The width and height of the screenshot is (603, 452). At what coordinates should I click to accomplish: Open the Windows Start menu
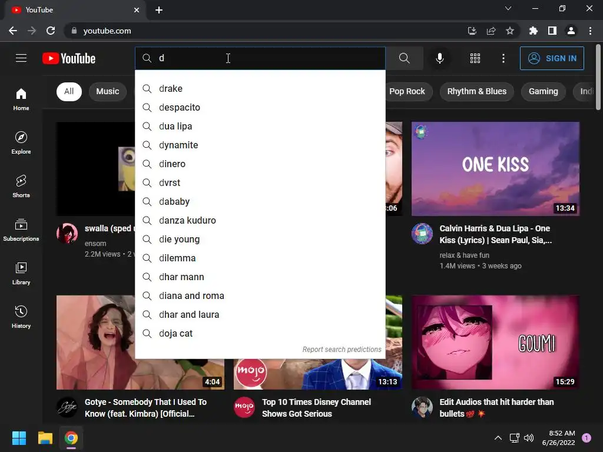tap(19, 438)
